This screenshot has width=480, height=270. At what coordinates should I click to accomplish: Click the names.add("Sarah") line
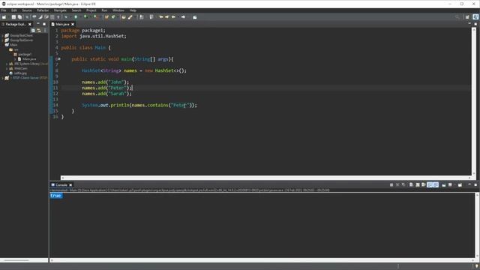(x=106, y=94)
